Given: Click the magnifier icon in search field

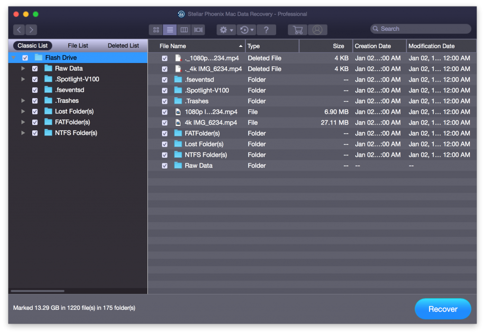Looking at the screenshot, I should pos(376,29).
